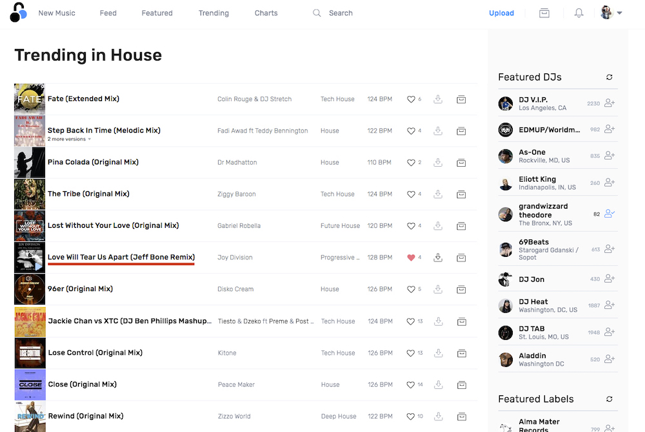The width and height of the screenshot is (645, 432).
Task: Open the user profile dropdown arrow
Action: click(x=619, y=13)
